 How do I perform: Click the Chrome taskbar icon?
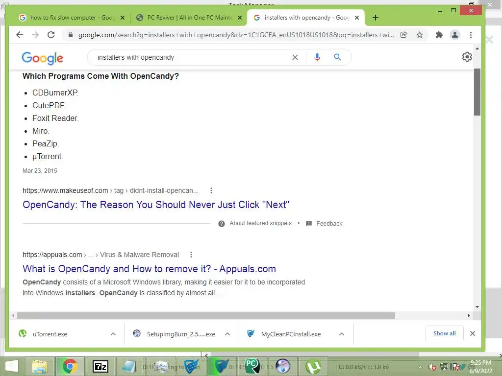(x=70, y=366)
